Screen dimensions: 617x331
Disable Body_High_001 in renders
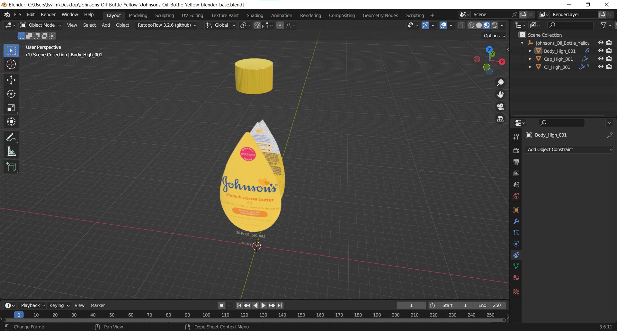609,51
